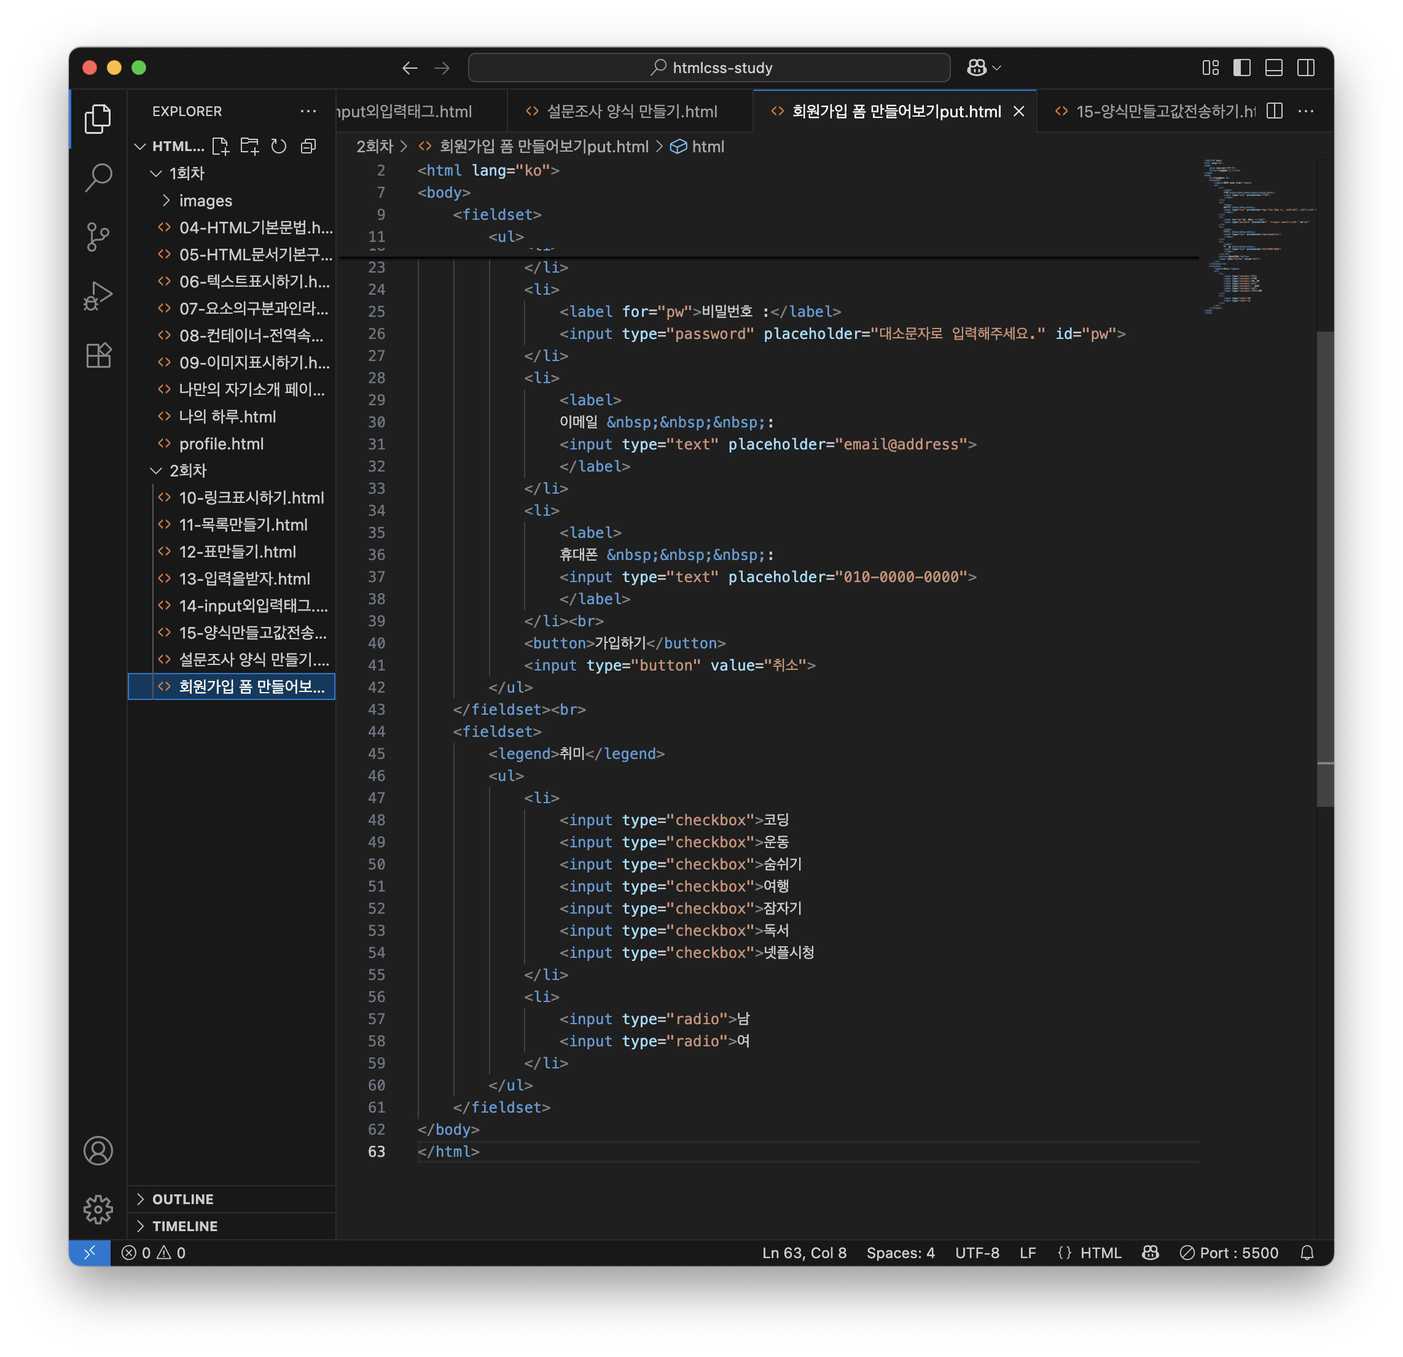The image size is (1403, 1357).
Task: Open the Manage settings gear
Action: point(98,1209)
